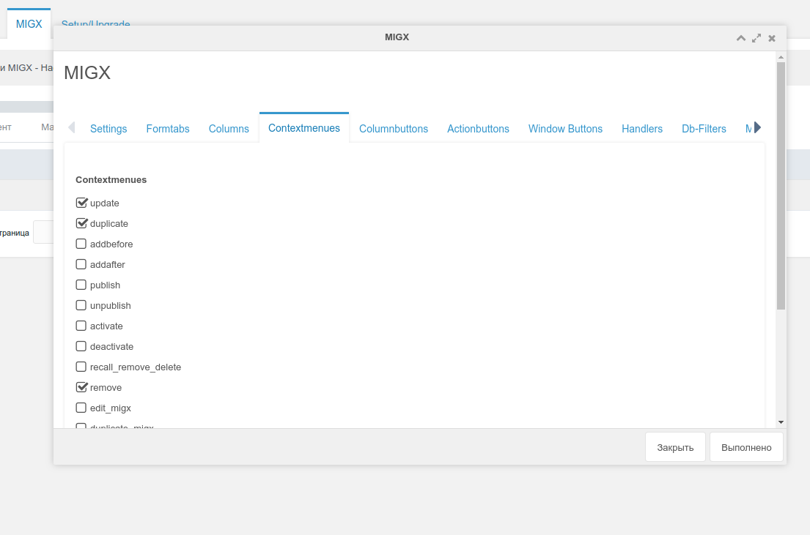Switch to the Window Buttons tab
This screenshot has height=535, width=810.
pyautogui.click(x=566, y=129)
